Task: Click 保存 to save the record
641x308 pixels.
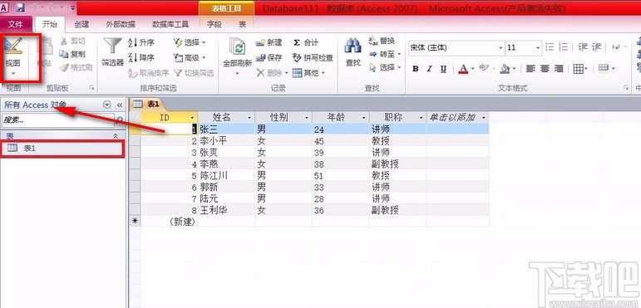Action: [x=269, y=57]
